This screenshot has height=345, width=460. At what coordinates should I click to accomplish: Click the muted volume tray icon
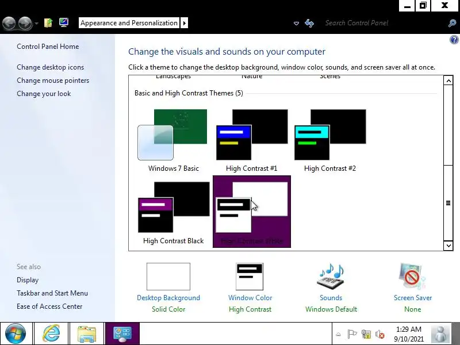(379, 334)
